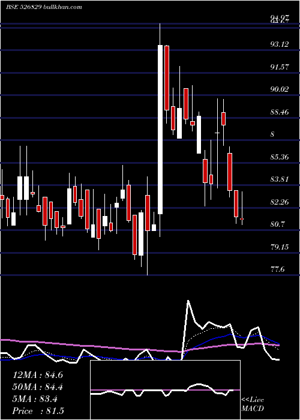Viewport: 300px width, 420px height.
Task: Click the 88.46 price axis label
Action: pos(280,112)
